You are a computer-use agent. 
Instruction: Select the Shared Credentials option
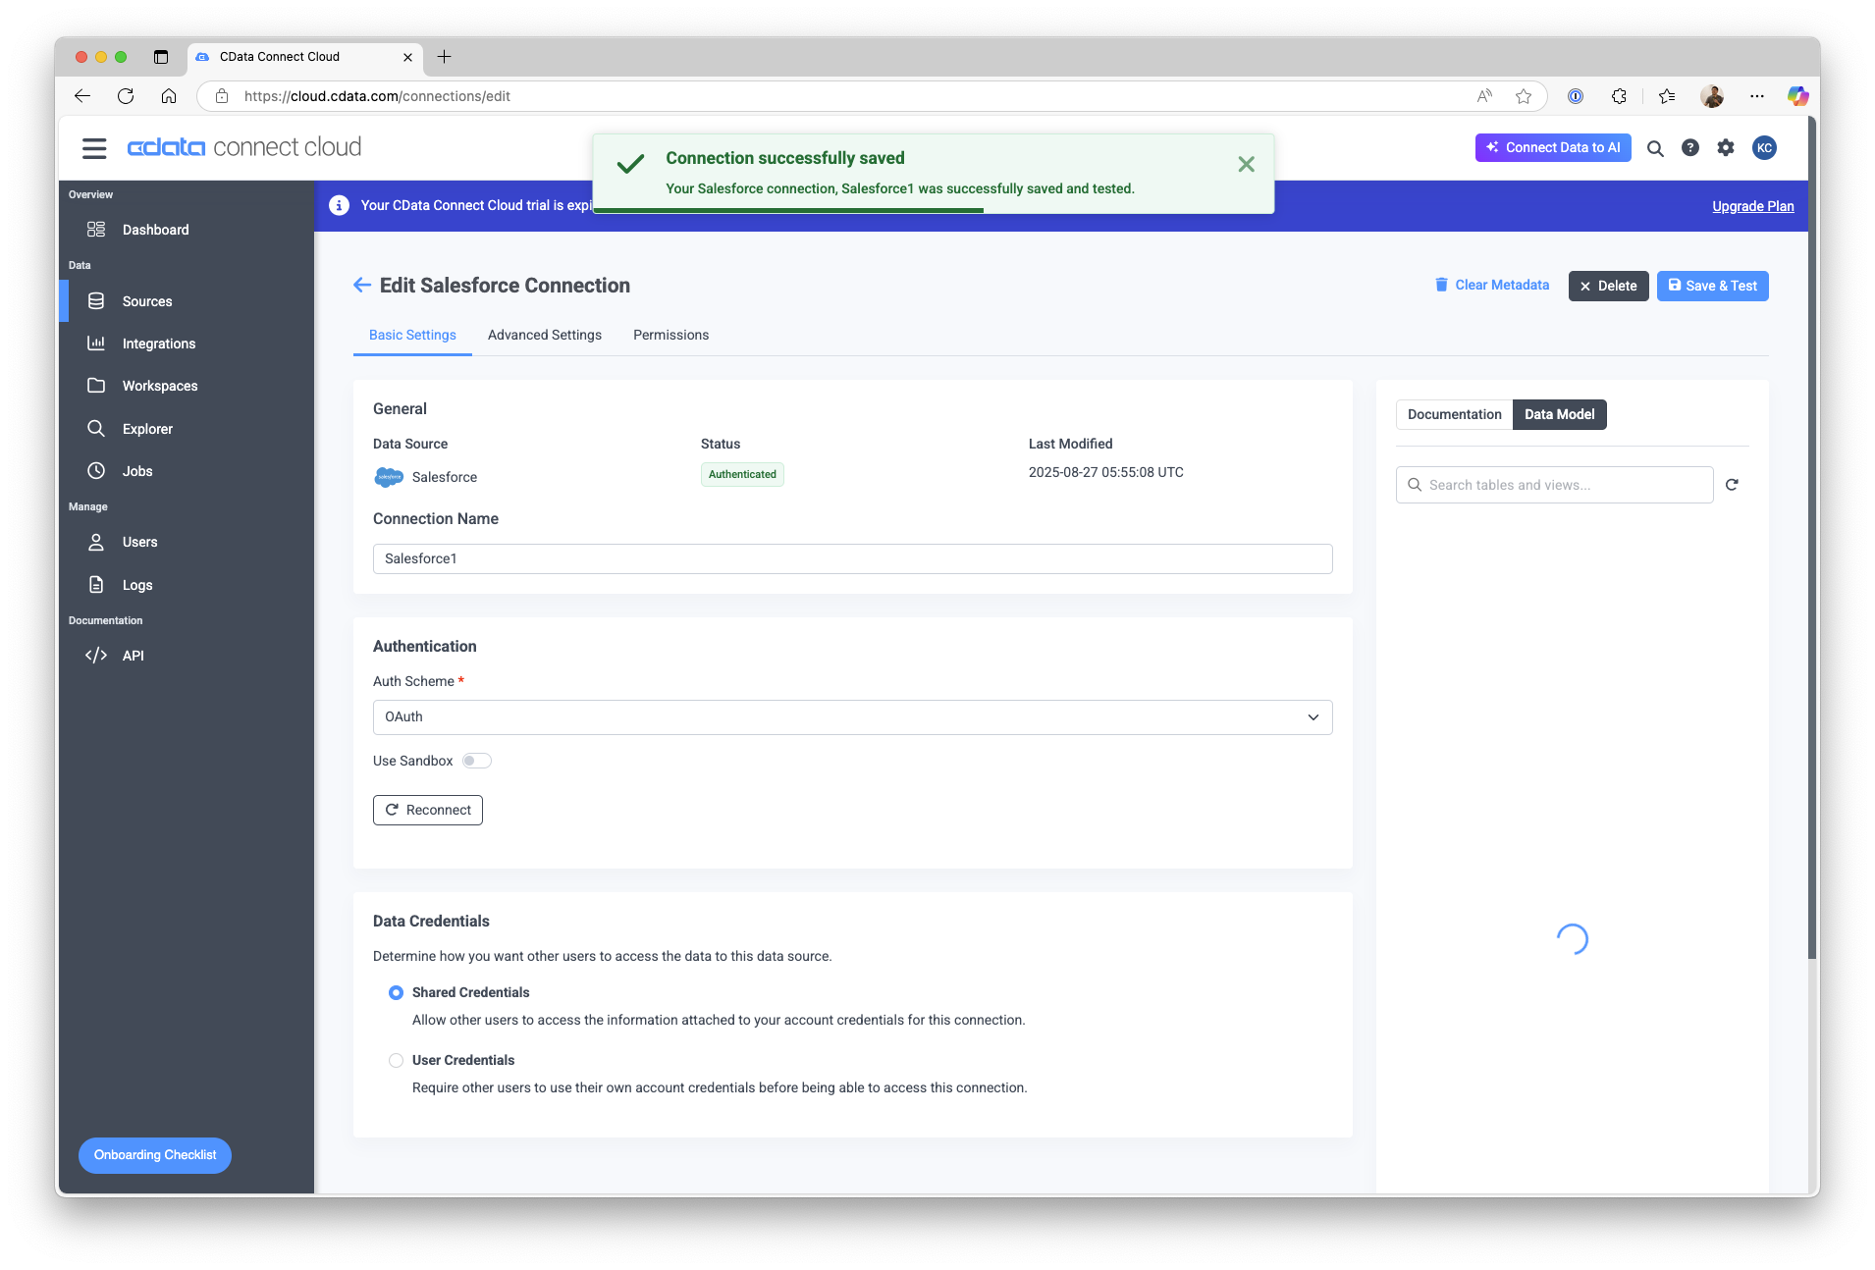[x=396, y=992]
